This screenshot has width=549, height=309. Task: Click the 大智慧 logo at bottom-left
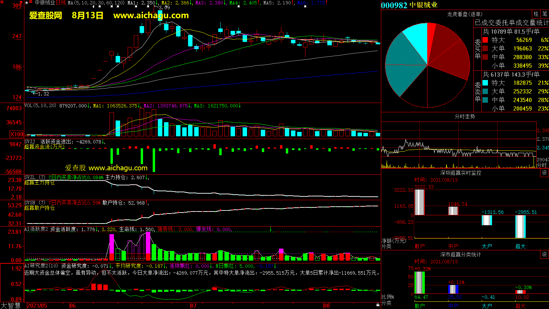coord(11,306)
